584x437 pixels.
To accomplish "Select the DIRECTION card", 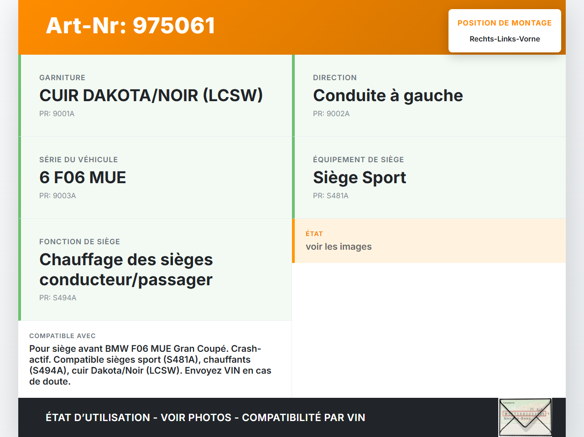I will (429, 96).
